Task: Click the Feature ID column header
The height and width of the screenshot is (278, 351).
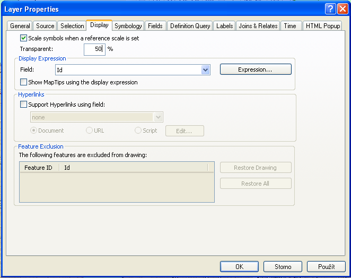Action: pos(39,168)
